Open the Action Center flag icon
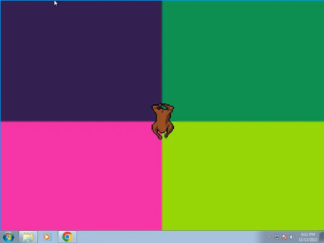324x243 pixels. click(284, 237)
